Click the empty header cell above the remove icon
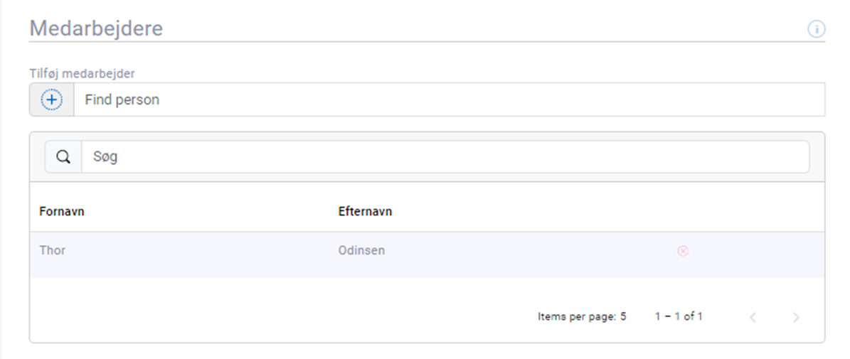 coord(682,212)
